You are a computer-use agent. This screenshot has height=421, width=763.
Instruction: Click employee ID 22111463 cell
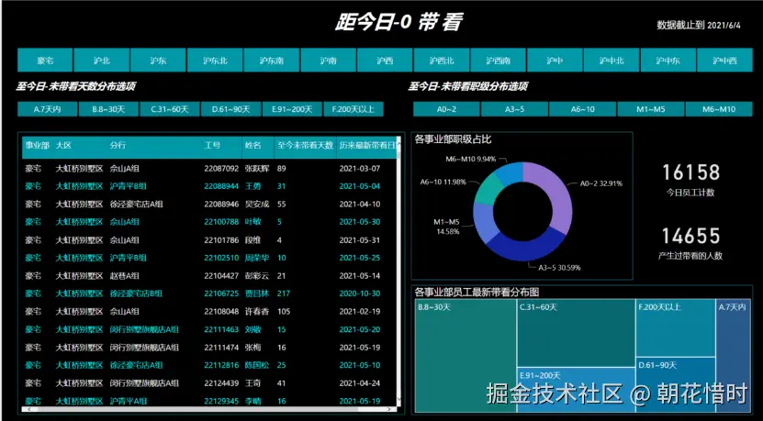pos(221,329)
